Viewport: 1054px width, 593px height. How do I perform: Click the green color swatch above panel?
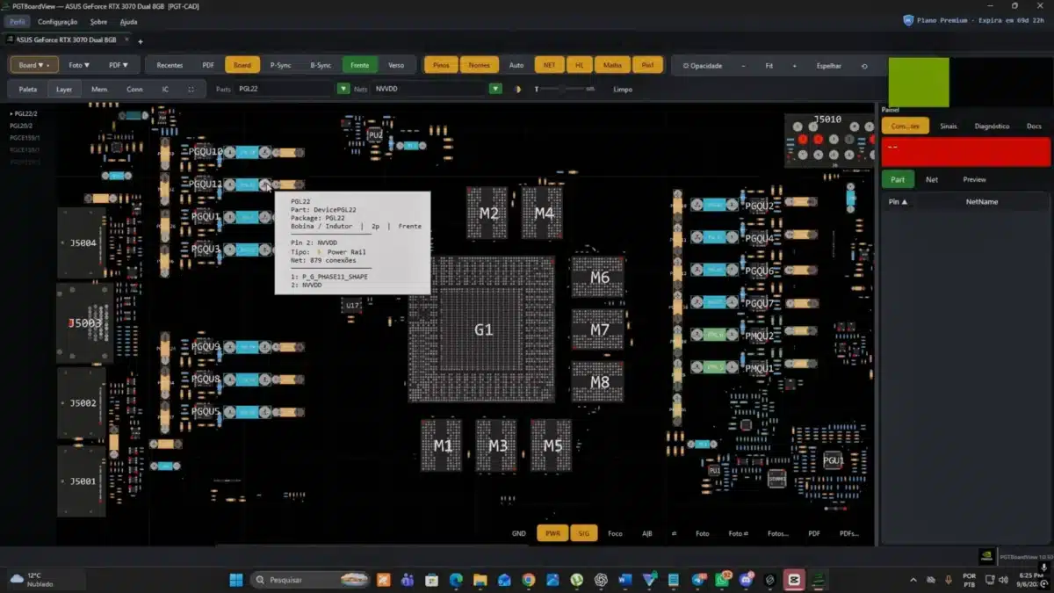coord(919,83)
